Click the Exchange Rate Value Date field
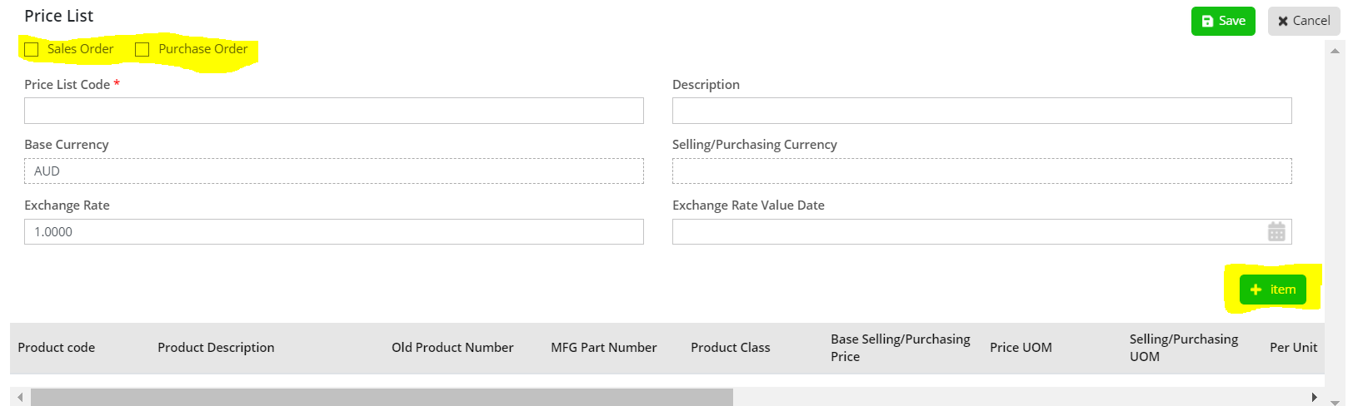Screen dimensions: 1348x406 coord(966,232)
